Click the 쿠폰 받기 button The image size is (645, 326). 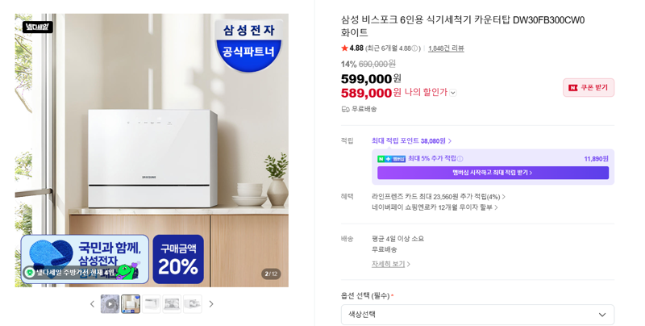click(x=589, y=88)
